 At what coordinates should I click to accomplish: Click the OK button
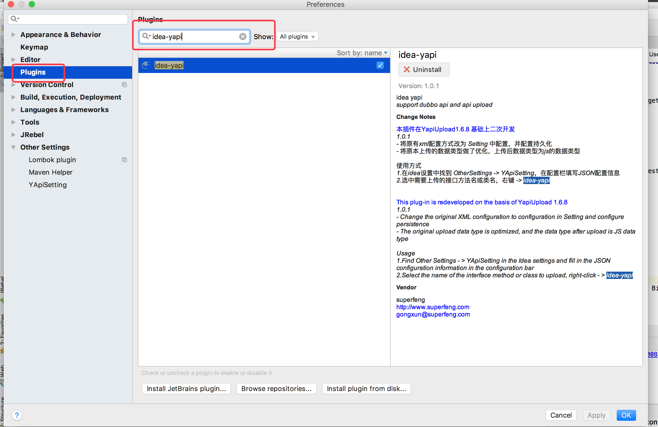click(626, 415)
